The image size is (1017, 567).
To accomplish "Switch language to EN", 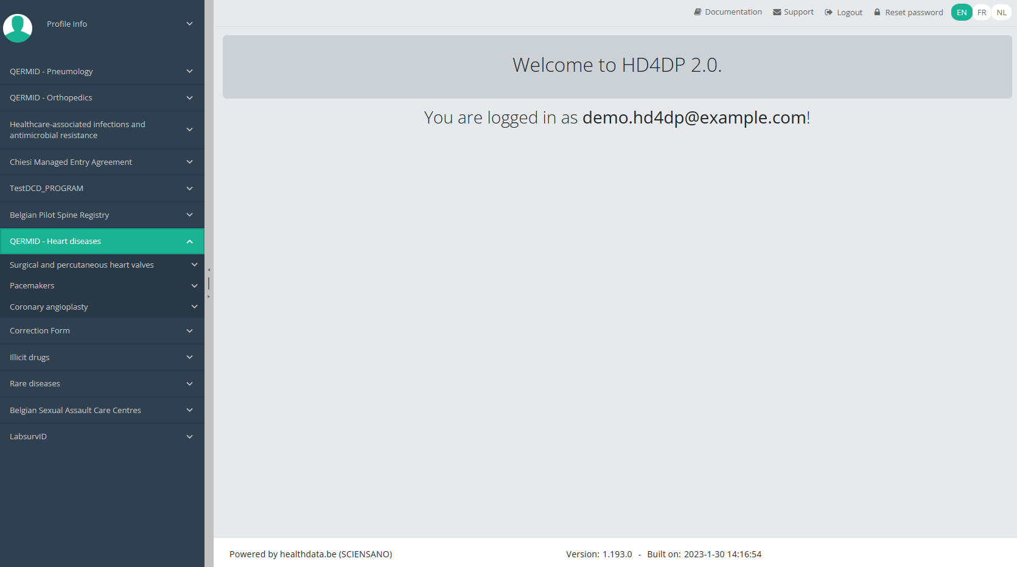I will click(x=961, y=12).
